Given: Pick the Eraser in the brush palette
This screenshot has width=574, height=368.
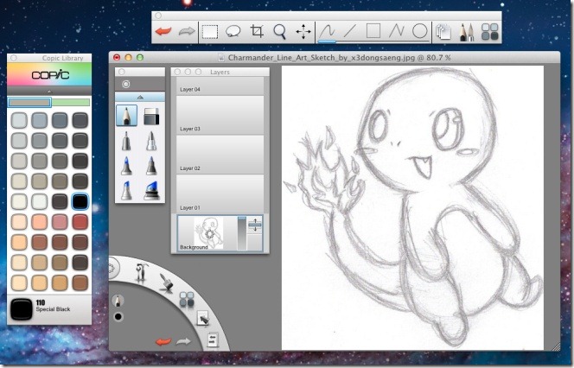Looking at the screenshot, I should click(x=150, y=115).
